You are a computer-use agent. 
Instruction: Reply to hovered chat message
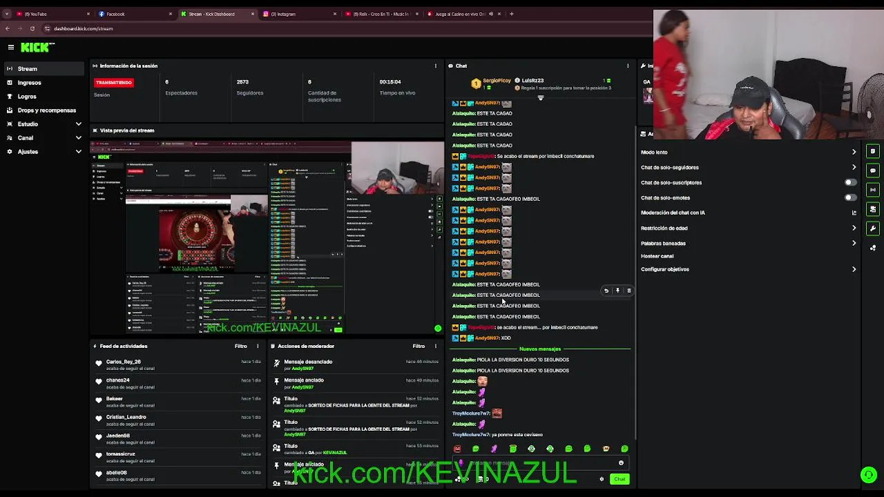(x=606, y=291)
